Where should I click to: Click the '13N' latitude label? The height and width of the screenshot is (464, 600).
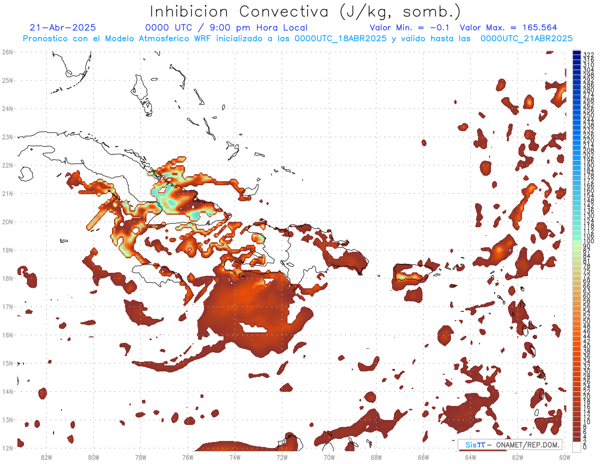click(x=7, y=419)
